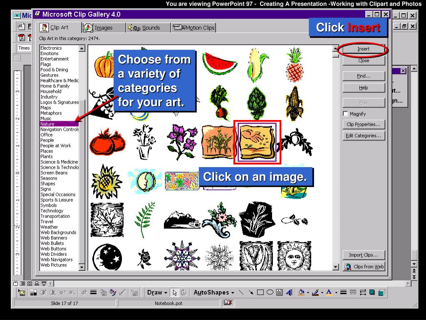Image resolution: width=426 pixels, height=320 pixels.
Task: Select the watermelon slice clip
Action: (x=220, y=63)
